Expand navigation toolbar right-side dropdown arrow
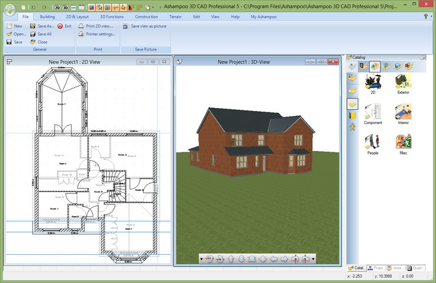This screenshot has height=283, width=436. 313,259
